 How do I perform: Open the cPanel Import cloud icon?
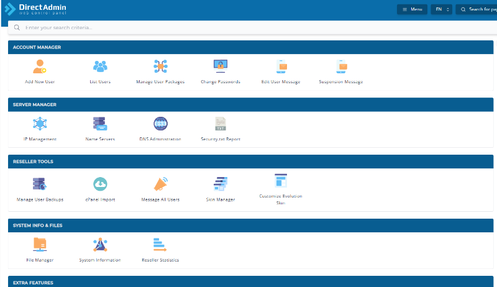pyautogui.click(x=100, y=184)
